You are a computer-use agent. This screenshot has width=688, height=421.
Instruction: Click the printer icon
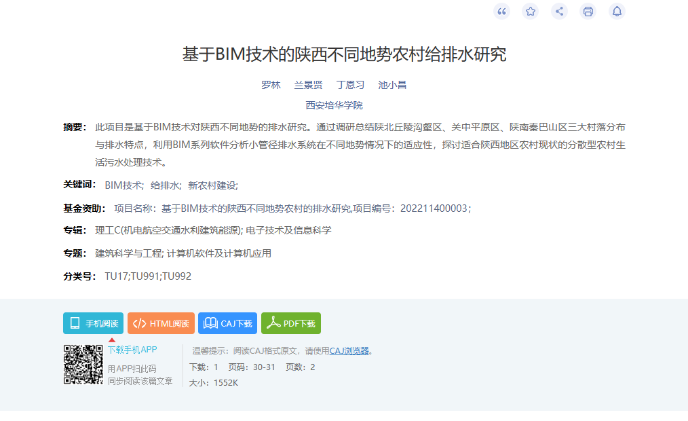(x=588, y=11)
